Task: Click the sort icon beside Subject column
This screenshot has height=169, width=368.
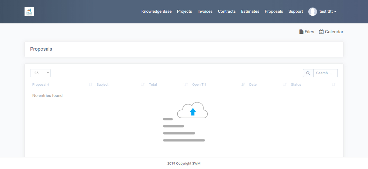Action: (x=143, y=84)
